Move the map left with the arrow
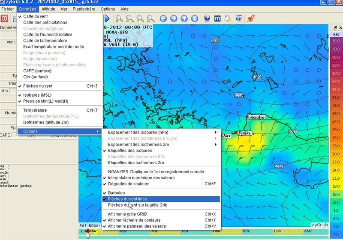The height and width of the screenshot is (240, 343). 163,18
